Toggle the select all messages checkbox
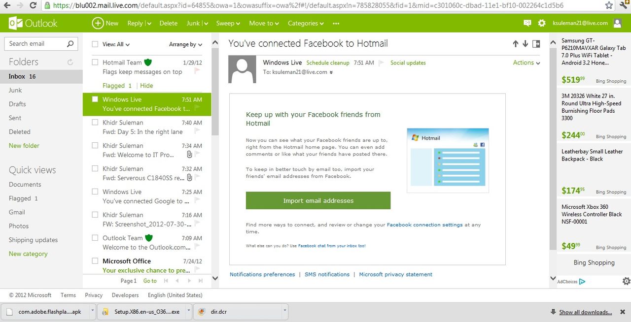 click(95, 44)
